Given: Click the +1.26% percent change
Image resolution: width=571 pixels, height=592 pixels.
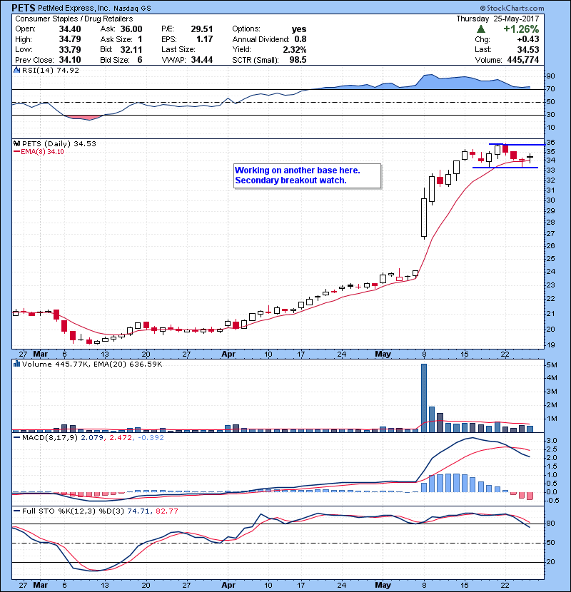Looking at the screenshot, I should (521, 29).
